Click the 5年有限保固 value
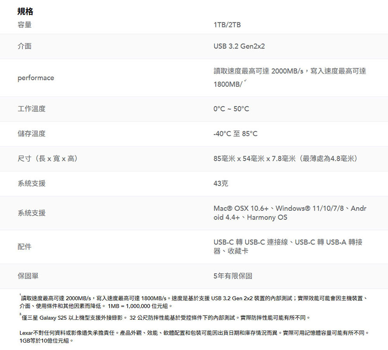The width and height of the screenshot is (388, 350). (233, 276)
